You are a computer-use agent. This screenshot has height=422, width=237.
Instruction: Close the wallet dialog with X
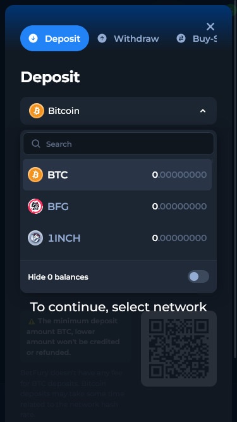(210, 27)
